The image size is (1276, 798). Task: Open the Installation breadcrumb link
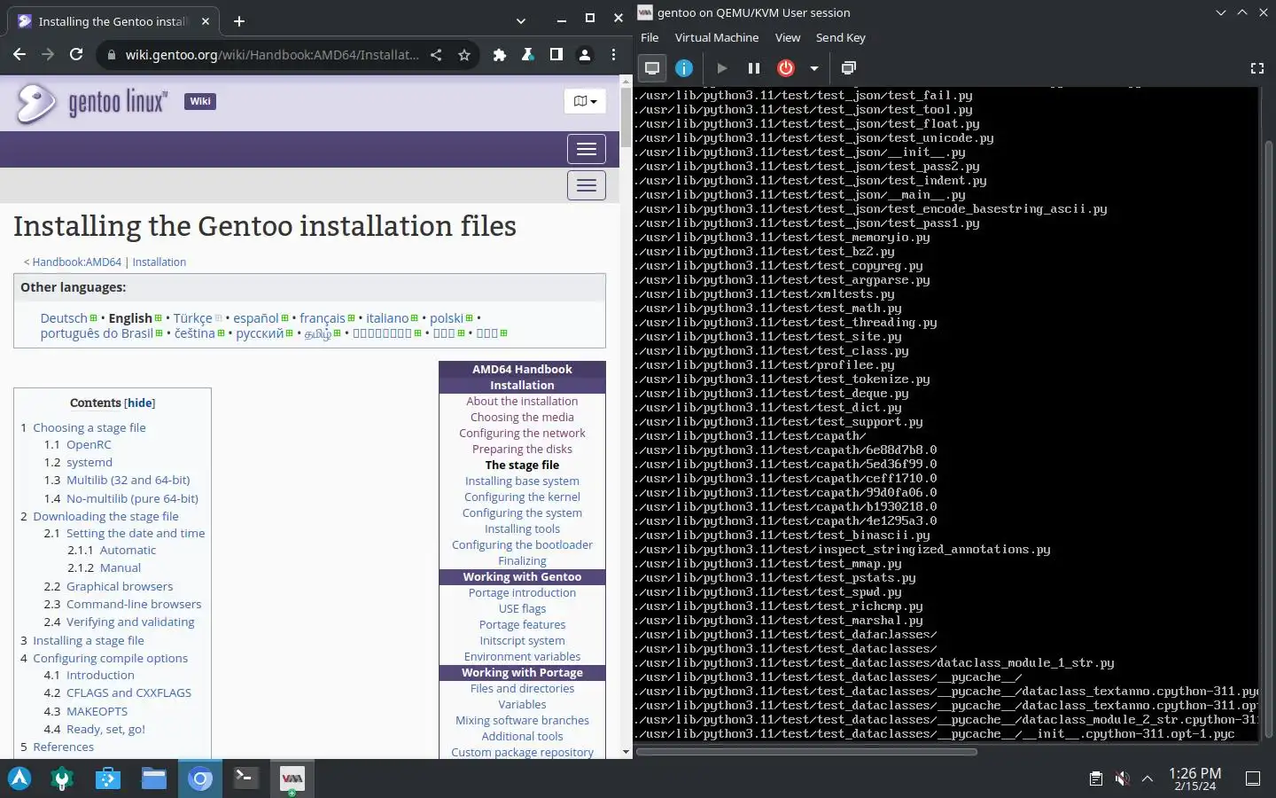coord(159,262)
